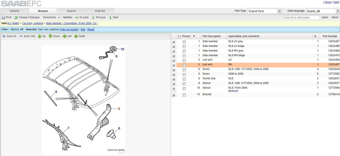Click part number 12772592 cell
The image size is (340, 156).
pos(334,74)
